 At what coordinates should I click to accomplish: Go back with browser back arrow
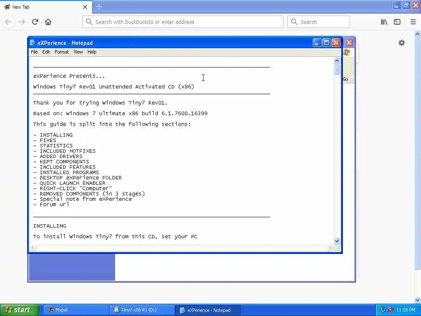point(8,22)
